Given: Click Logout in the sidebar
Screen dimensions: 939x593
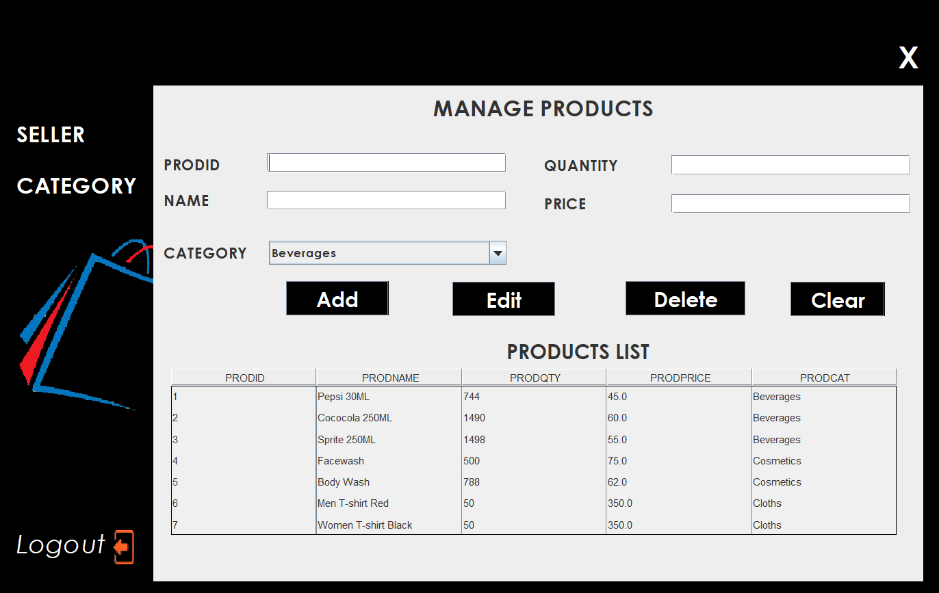Looking at the screenshot, I should (x=62, y=545).
